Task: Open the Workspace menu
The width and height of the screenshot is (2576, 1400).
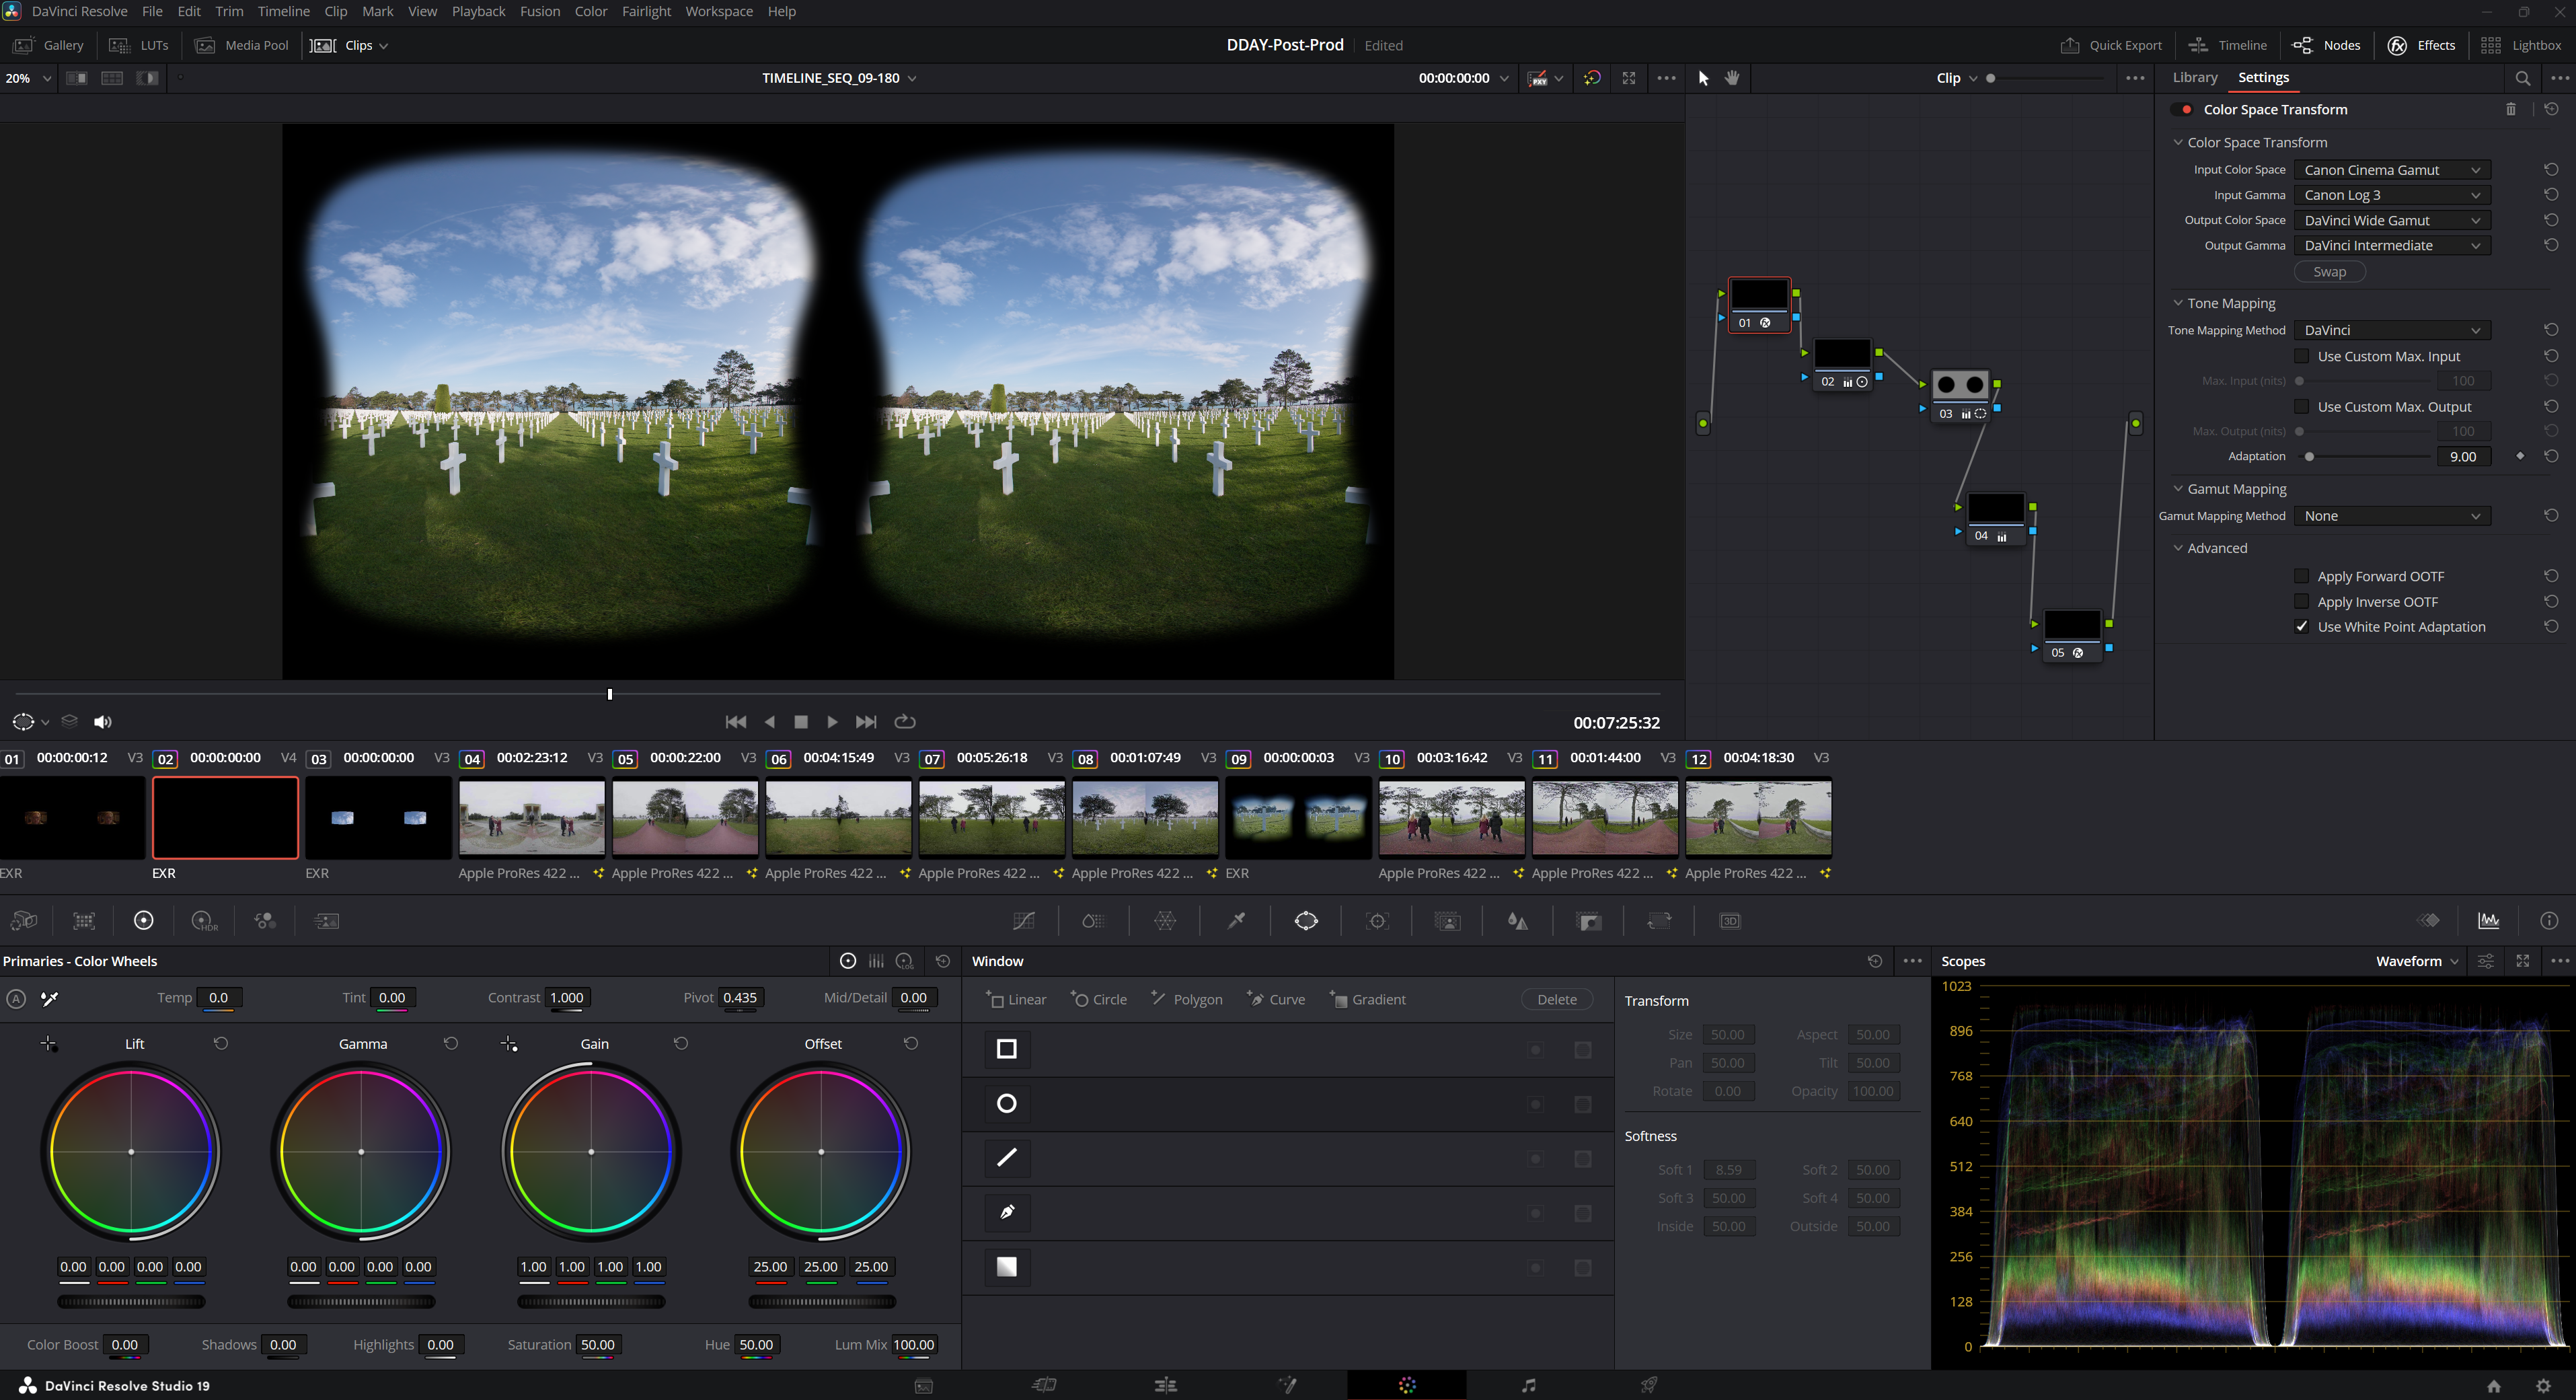Action: 718,11
